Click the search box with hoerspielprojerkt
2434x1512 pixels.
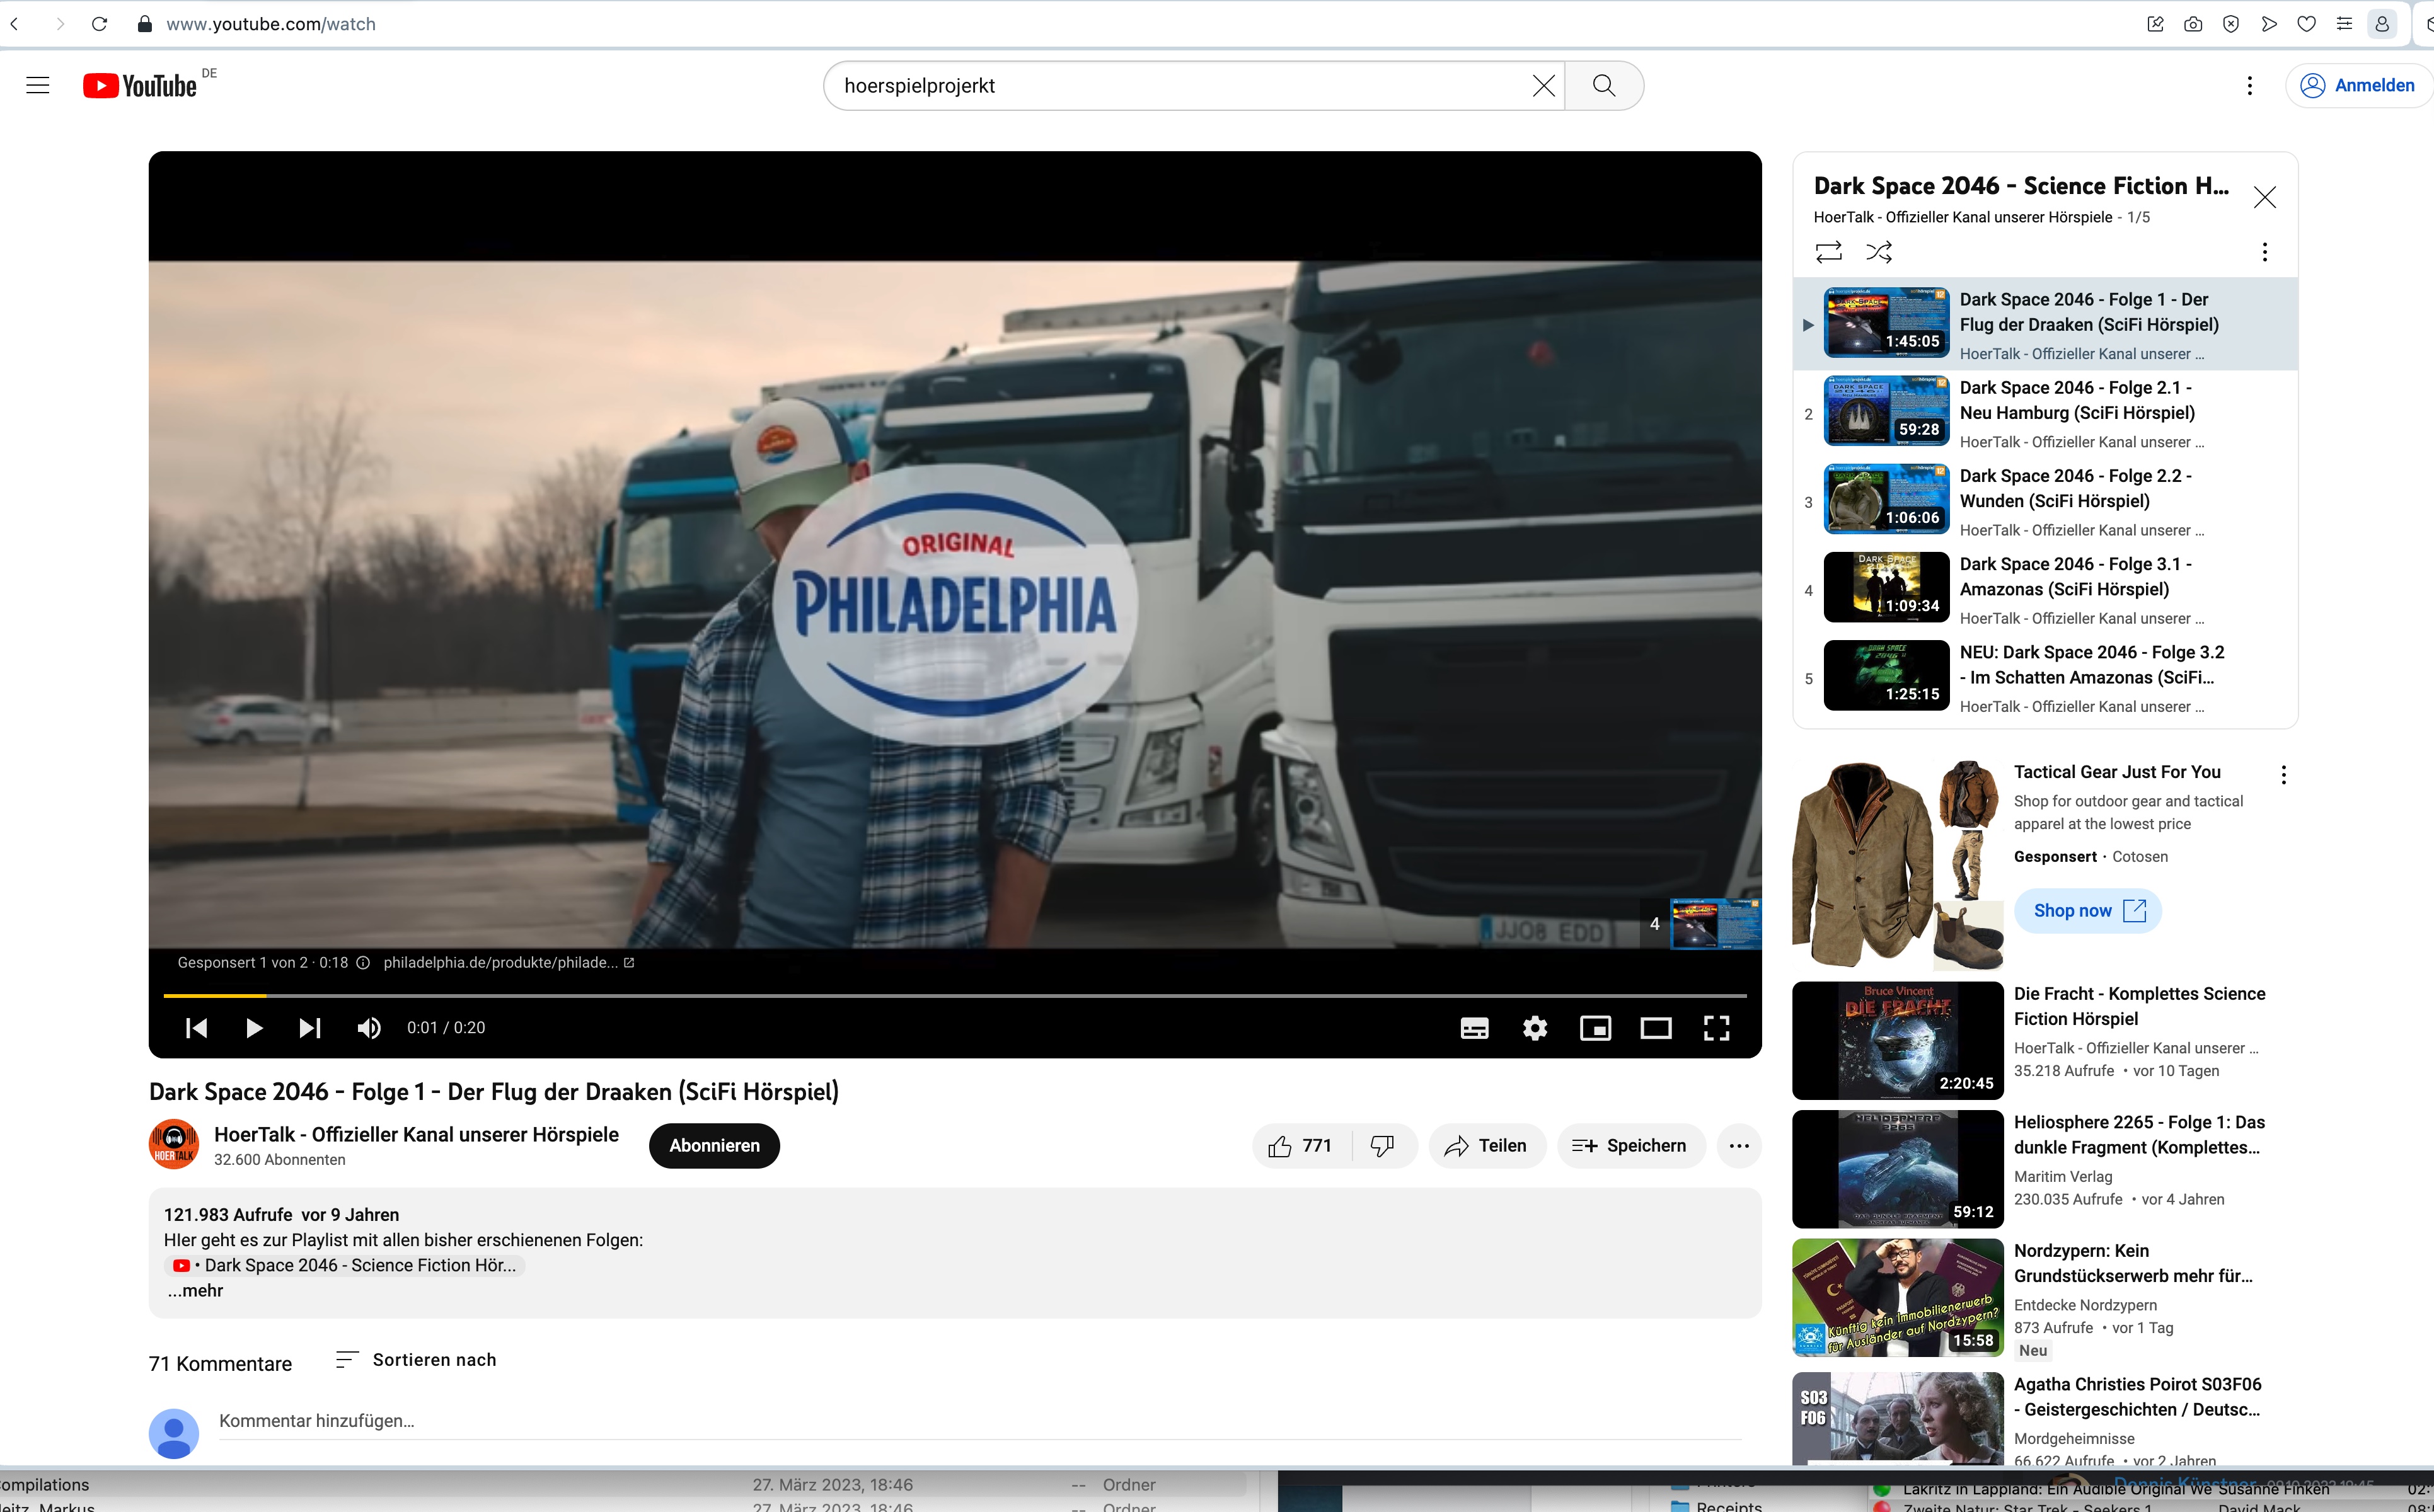pyautogui.click(x=1180, y=86)
